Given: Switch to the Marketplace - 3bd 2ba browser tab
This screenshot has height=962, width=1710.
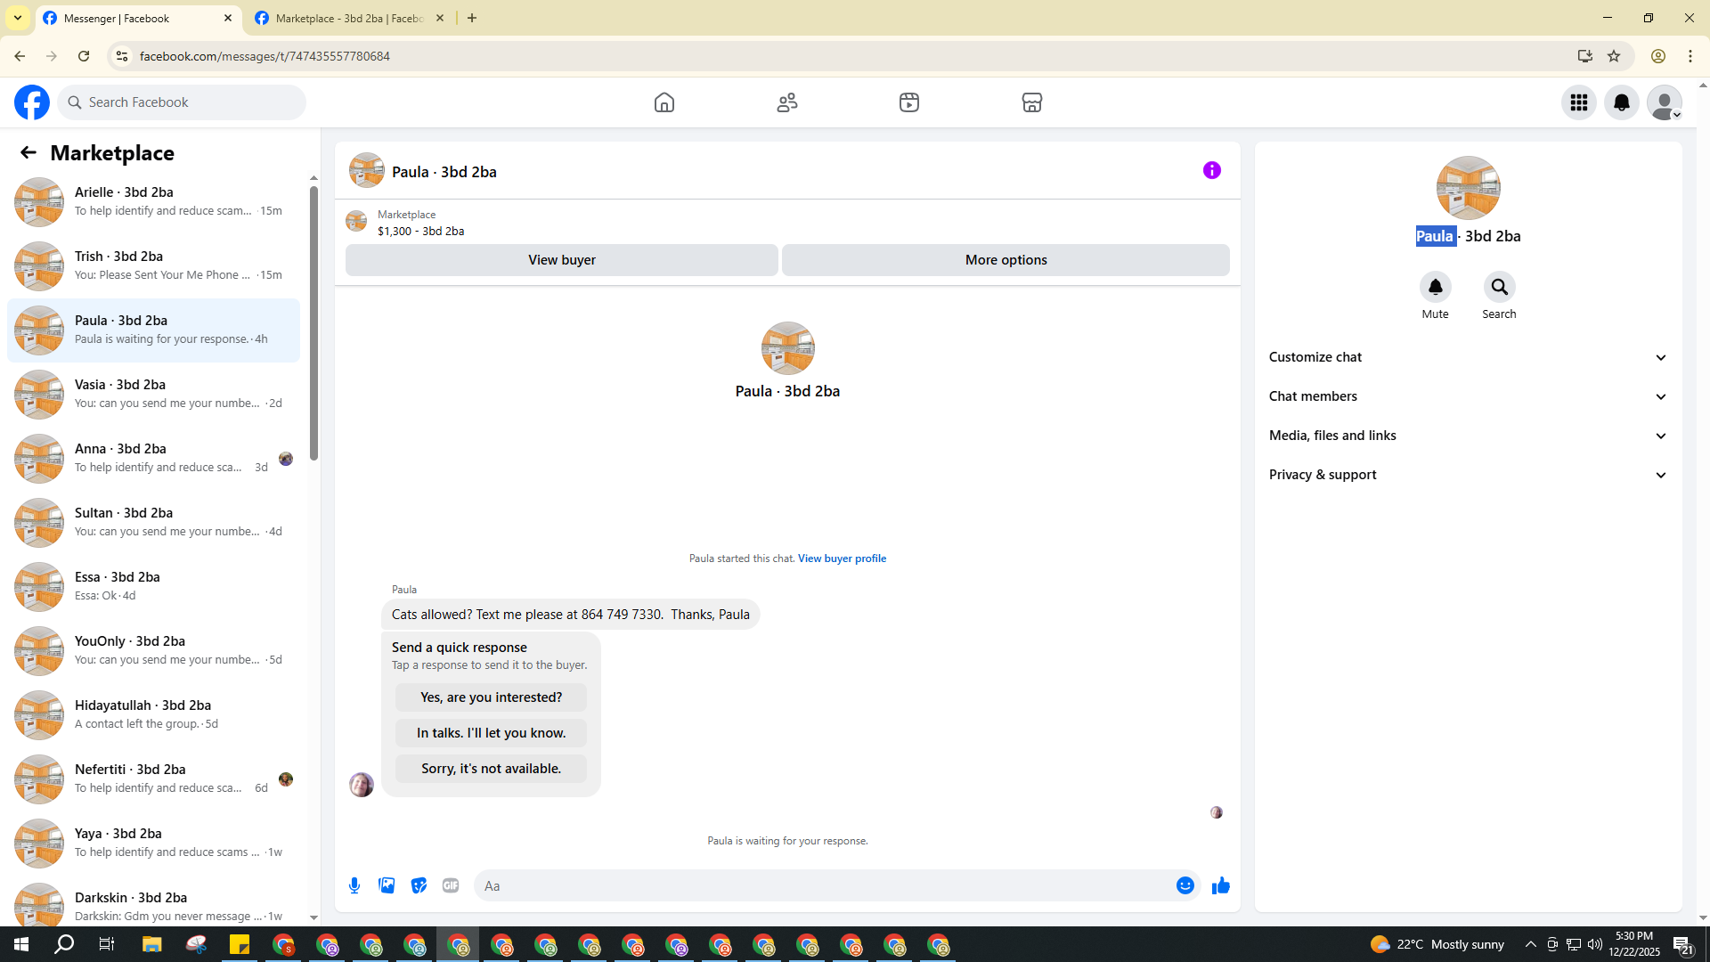Looking at the screenshot, I should (x=349, y=18).
